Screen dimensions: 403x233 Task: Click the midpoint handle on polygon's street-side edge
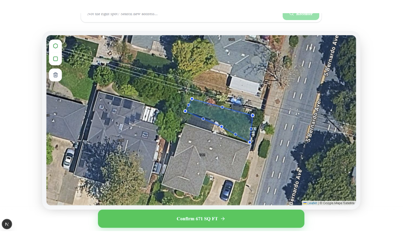pos(251,129)
